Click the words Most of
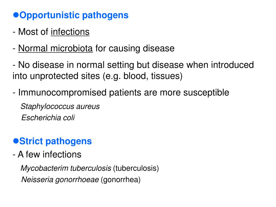The height and width of the screenshot is (207, 276). pyautogui.click(x=33, y=32)
